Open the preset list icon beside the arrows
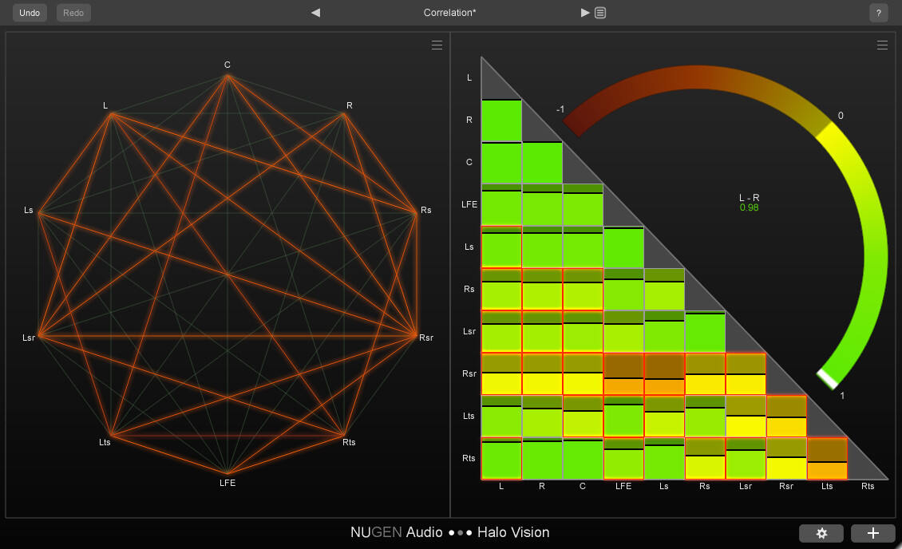Image resolution: width=902 pixels, height=549 pixels. click(600, 13)
